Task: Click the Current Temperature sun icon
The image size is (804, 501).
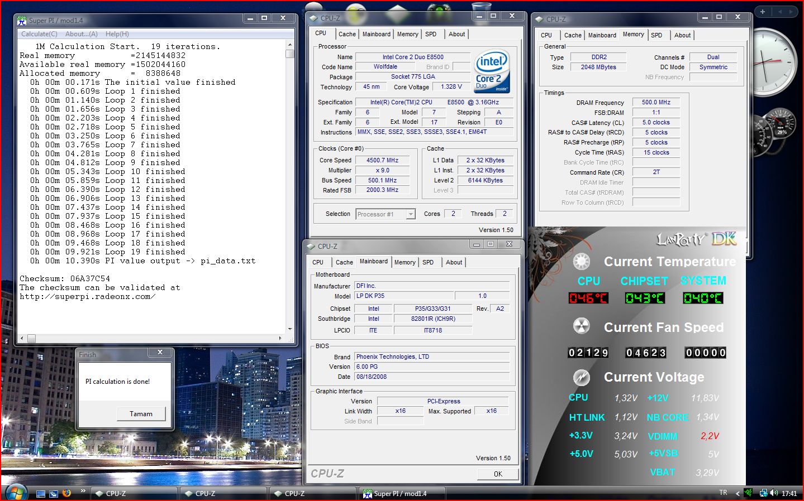Action: click(582, 261)
